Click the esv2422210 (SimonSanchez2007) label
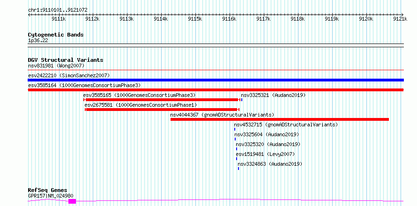 [x=69, y=75]
